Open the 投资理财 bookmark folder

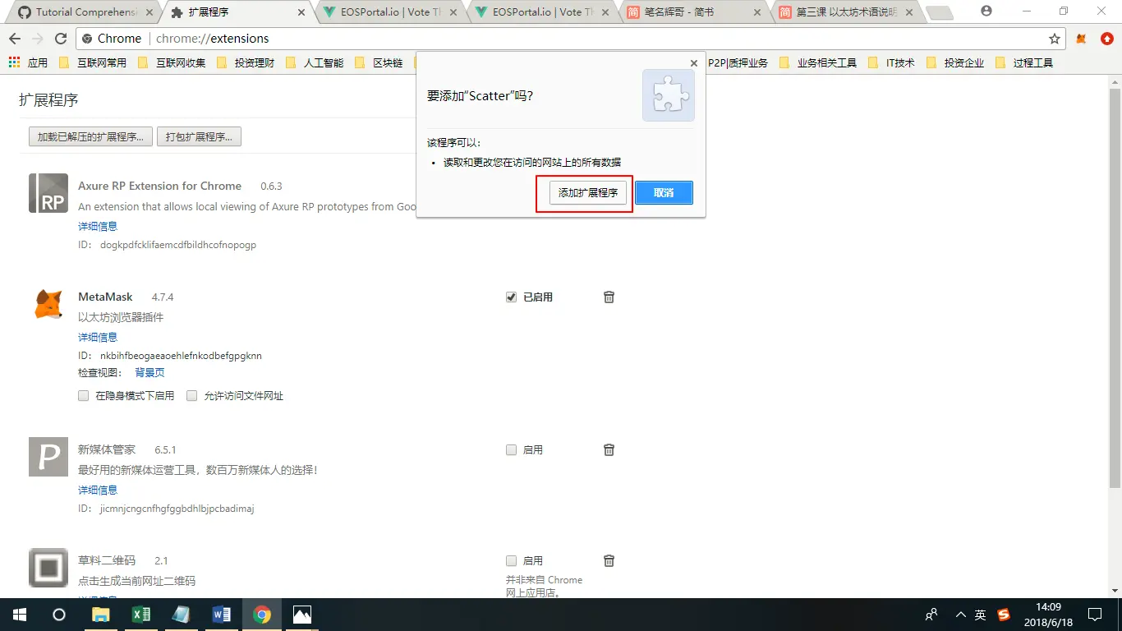pos(246,62)
